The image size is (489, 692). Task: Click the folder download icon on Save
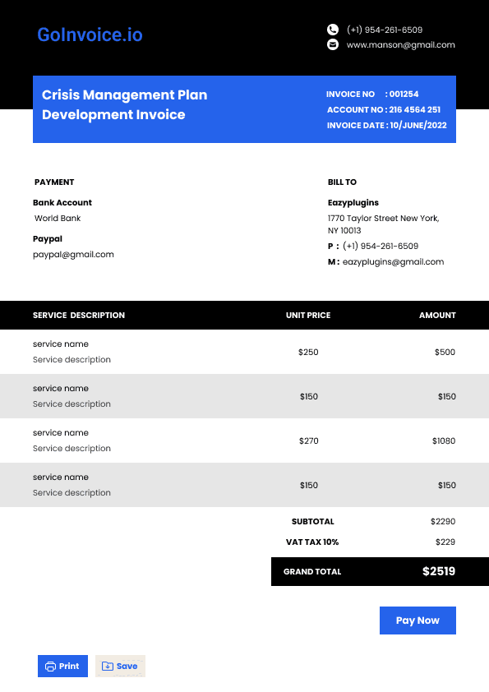point(108,666)
